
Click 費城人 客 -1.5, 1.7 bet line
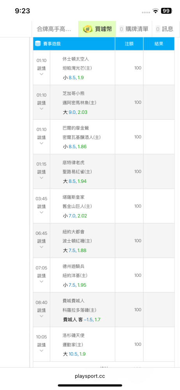point(82,320)
